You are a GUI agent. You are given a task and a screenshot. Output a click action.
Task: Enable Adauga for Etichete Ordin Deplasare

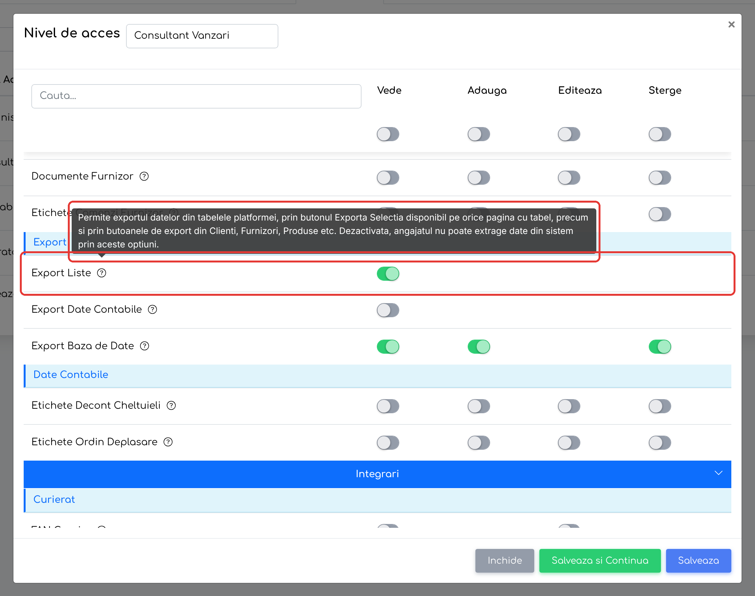pyautogui.click(x=479, y=443)
